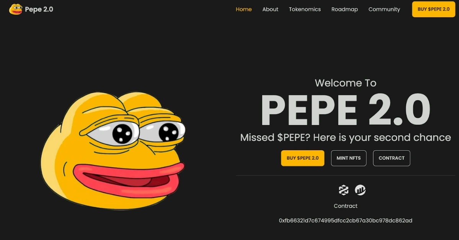The image size is (459, 240).
Task: Select the 0xfb66321d7c... contract address text
Action: pos(345,221)
